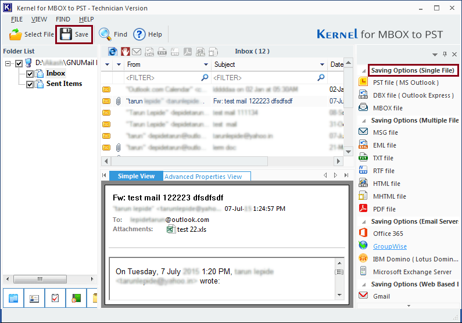This screenshot has height=323, width=462.
Task: Open the FIND menu
Action: pos(63,19)
